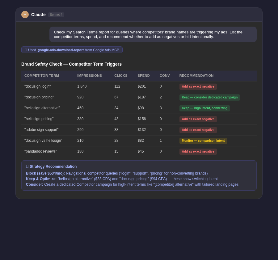The width and height of the screenshot is (278, 260).
Task: Click "Add as exact negative" for docusign login
Action: [198, 87]
